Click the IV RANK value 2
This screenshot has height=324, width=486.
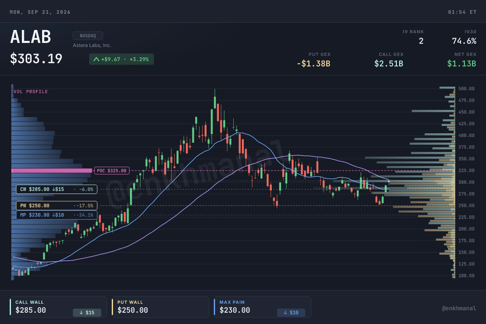click(x=421, y=41)
